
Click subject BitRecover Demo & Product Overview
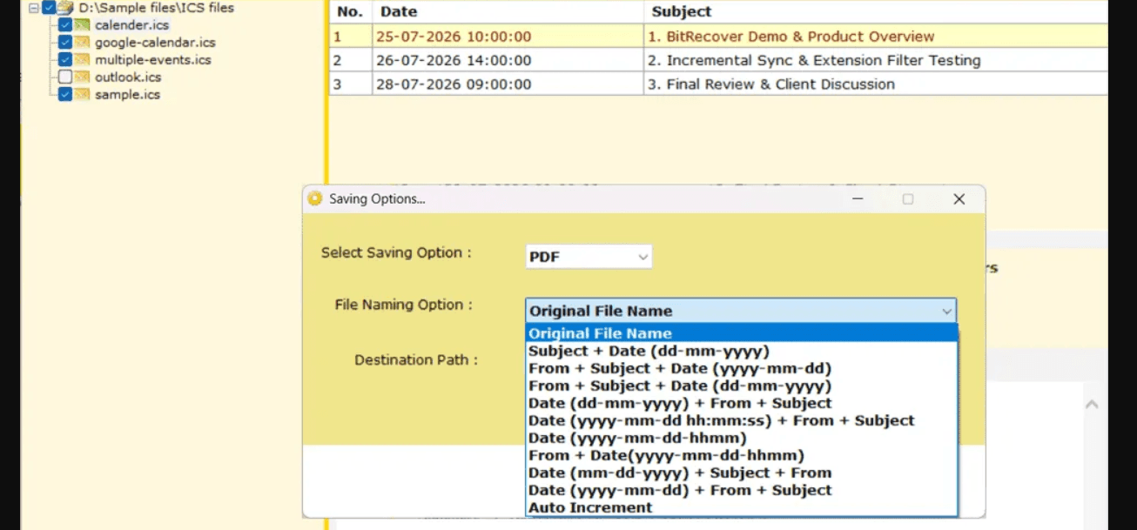pyautogui.click(x=791, y=37)
